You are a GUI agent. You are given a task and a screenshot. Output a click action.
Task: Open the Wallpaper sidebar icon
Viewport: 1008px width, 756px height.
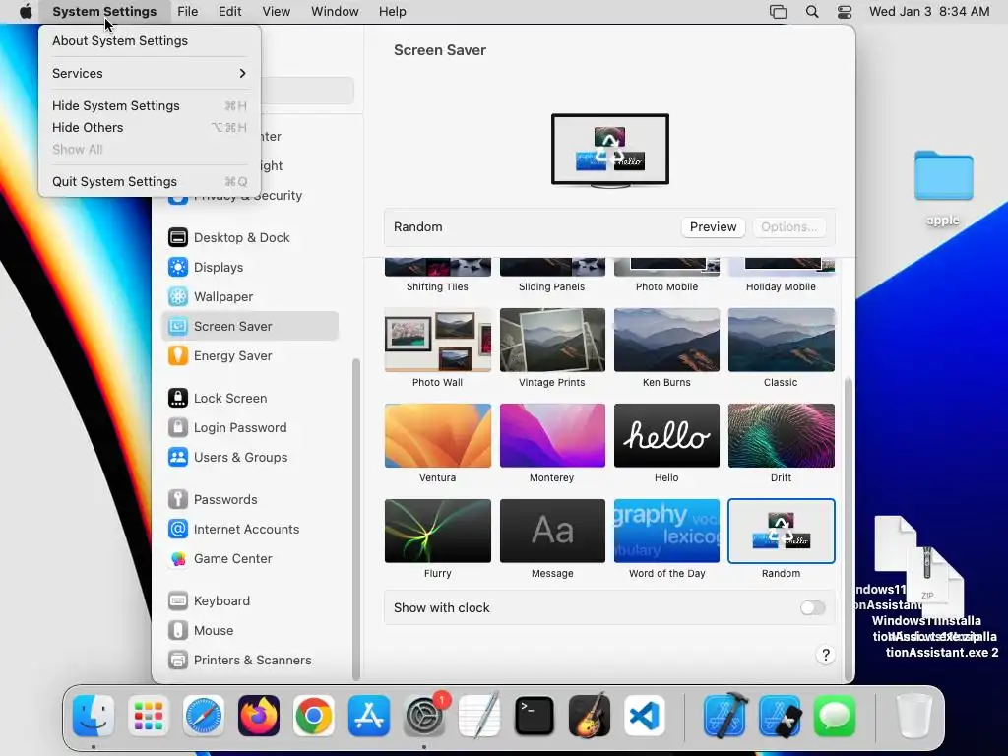(x=177, y=296)
